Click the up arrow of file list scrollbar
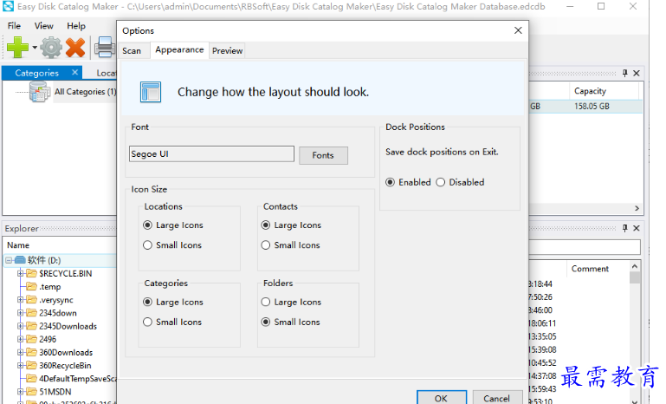 point(635,266)
